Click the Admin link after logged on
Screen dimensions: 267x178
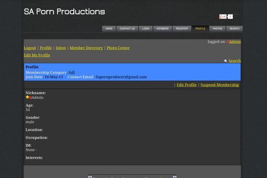(x=235, y=41)
